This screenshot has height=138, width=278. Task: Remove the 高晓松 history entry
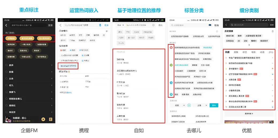(x=52, y=106)
